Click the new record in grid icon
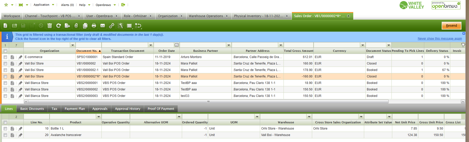469x142 pixels. [x=14, y=26]
